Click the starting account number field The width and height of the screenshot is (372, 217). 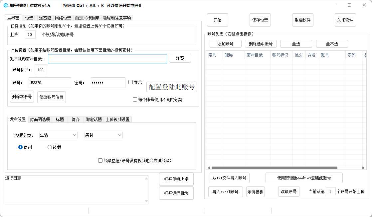[331, 191]
